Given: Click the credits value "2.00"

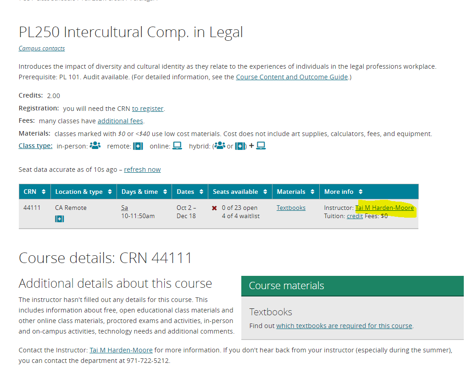Looking at the screenshot, I should 54,96.
